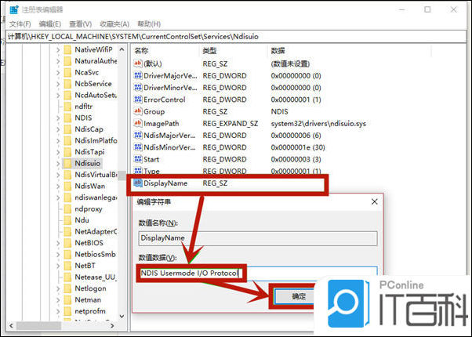Click the Start DWORD value icon
This screenshot has width=472, height=337.
click(138, 159)
